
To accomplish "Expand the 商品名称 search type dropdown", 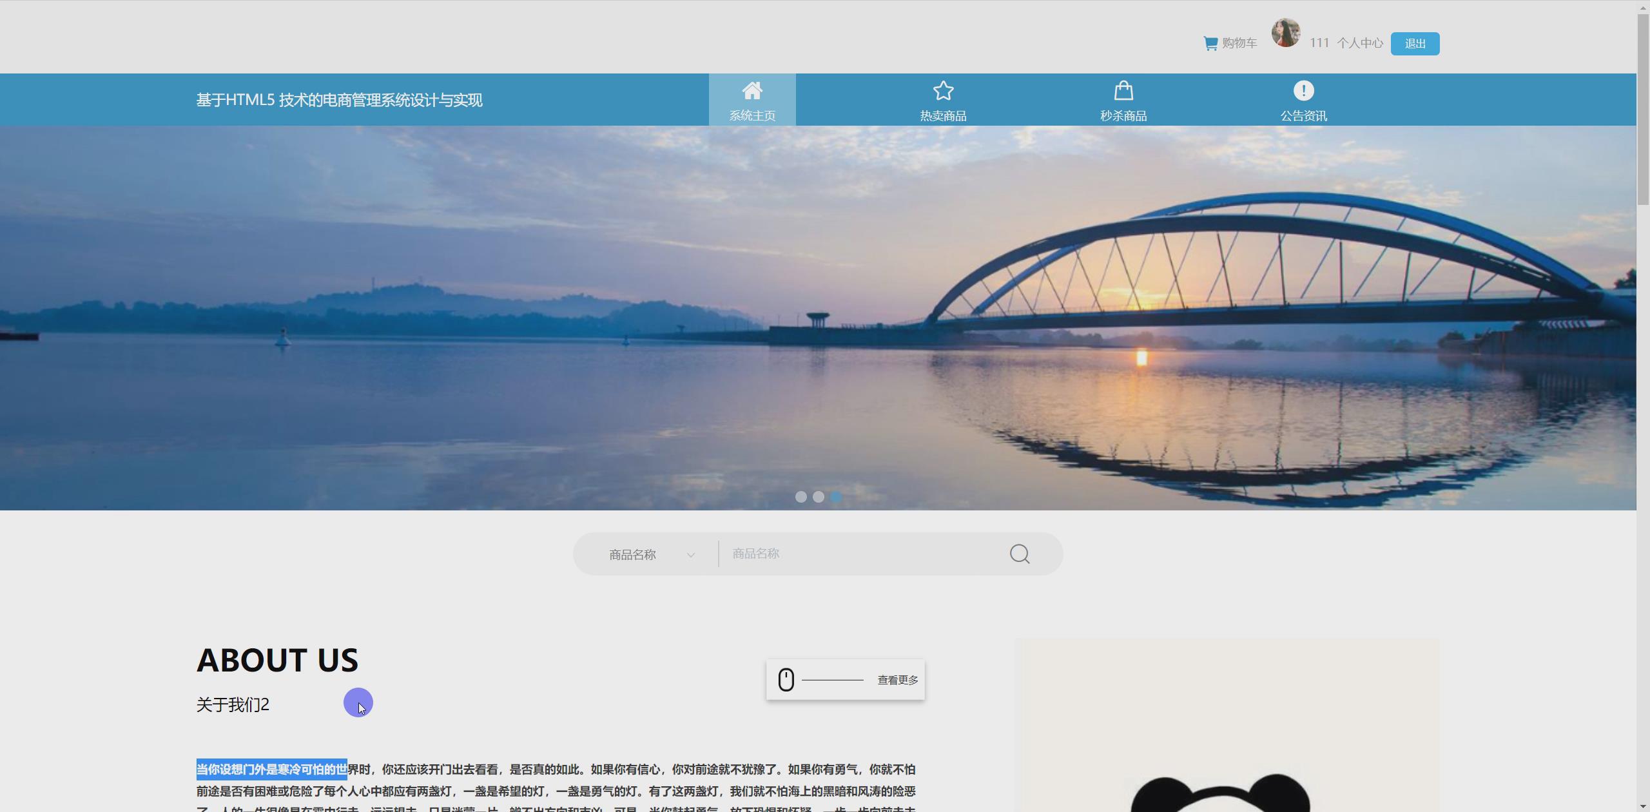I will coord(651,554).
